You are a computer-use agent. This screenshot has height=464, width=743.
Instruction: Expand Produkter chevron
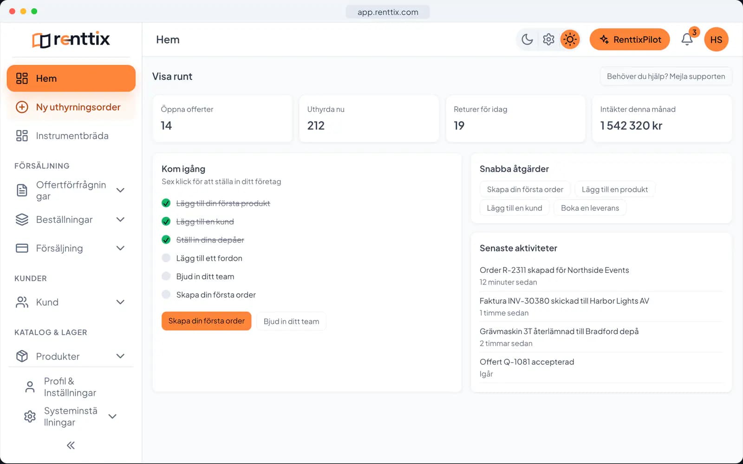[x=120, y=356]
